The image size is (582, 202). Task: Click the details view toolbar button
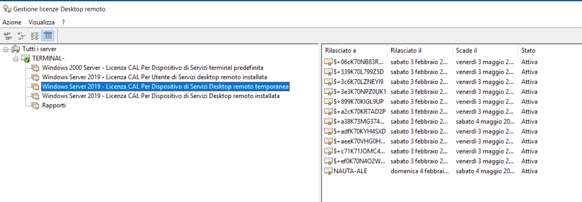click(x=48, y=35)
